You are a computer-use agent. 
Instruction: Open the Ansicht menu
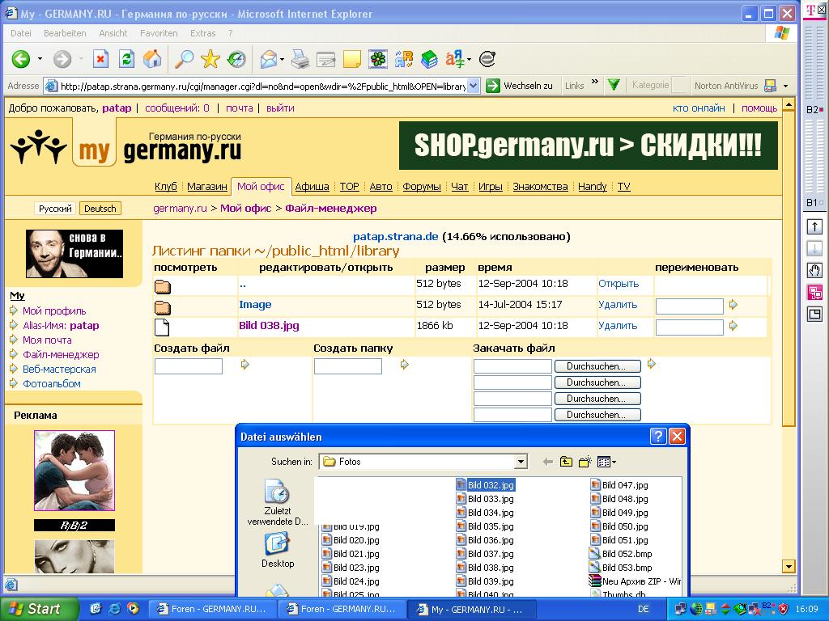pyautogui.click(x=113, y=33)
